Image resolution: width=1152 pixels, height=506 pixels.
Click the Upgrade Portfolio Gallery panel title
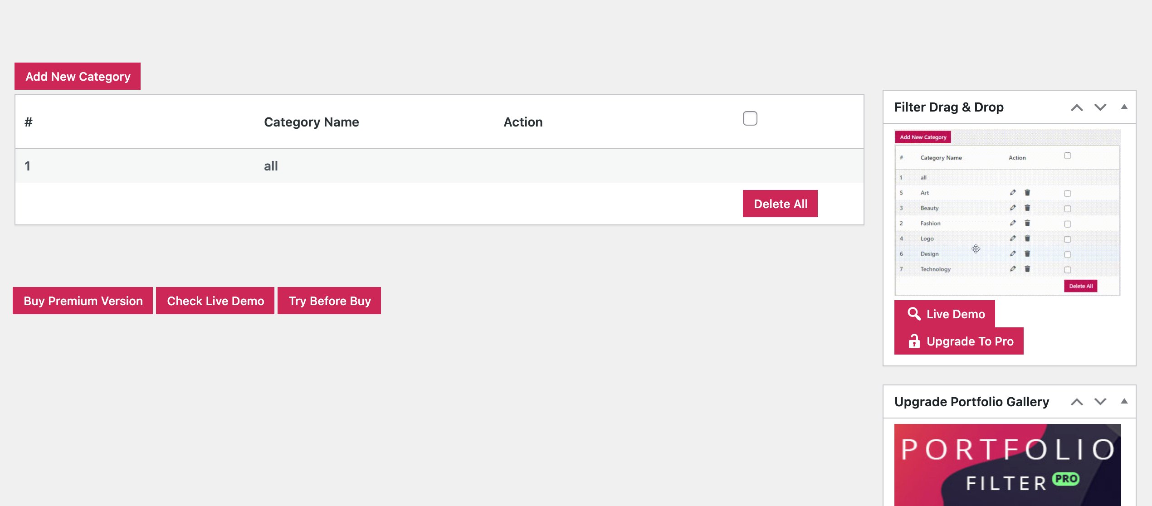pyautogui.click(x=971, y=402)
